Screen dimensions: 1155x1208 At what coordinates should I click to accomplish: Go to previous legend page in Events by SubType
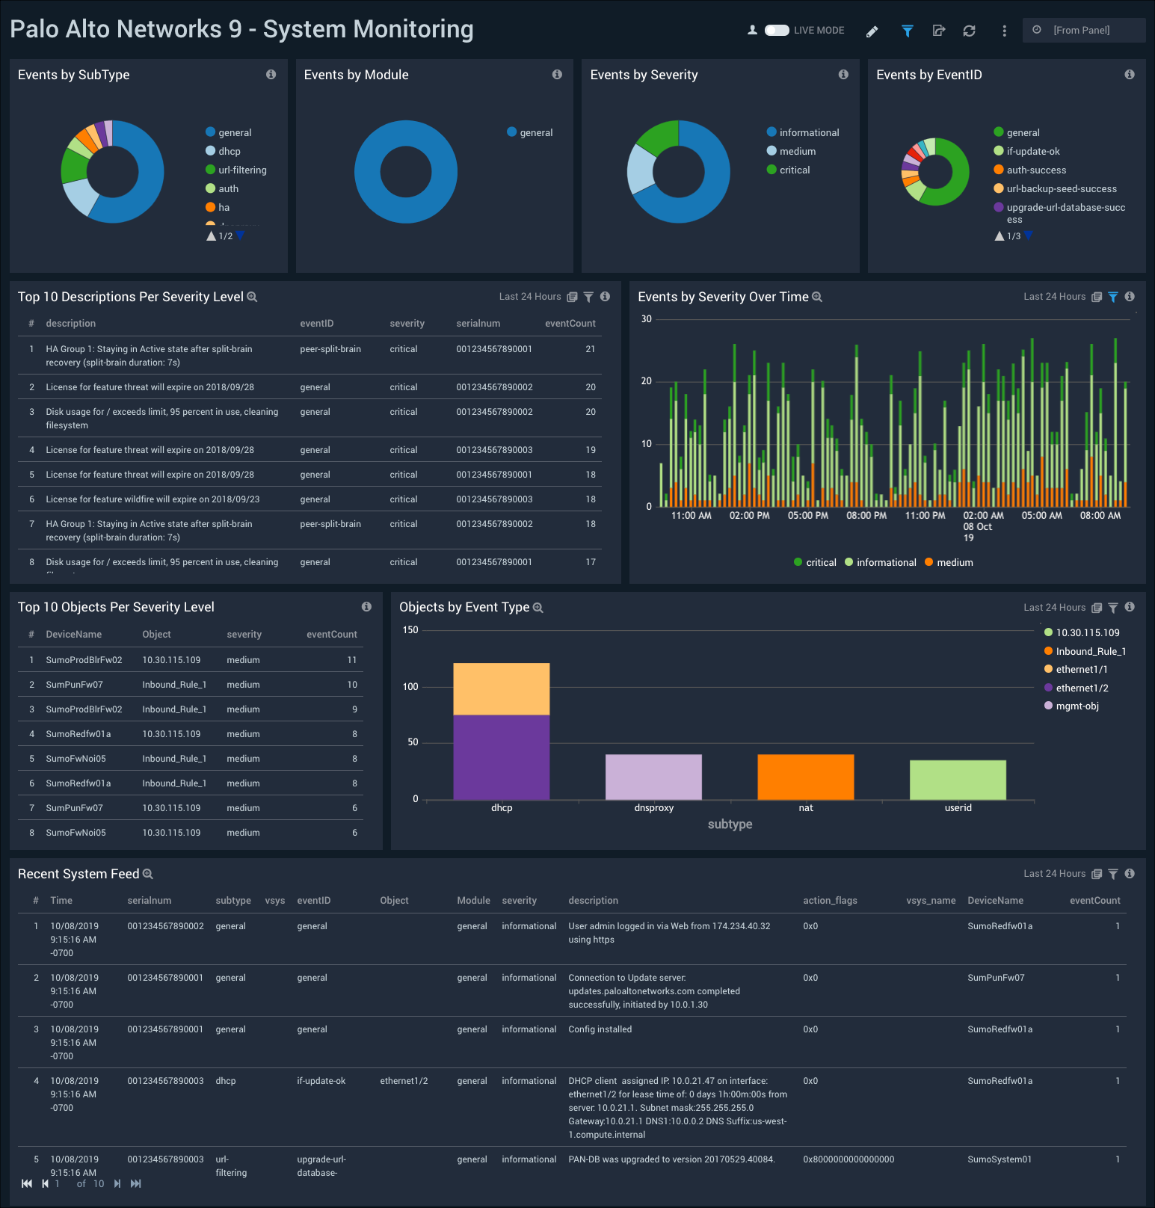pos(211,235)
